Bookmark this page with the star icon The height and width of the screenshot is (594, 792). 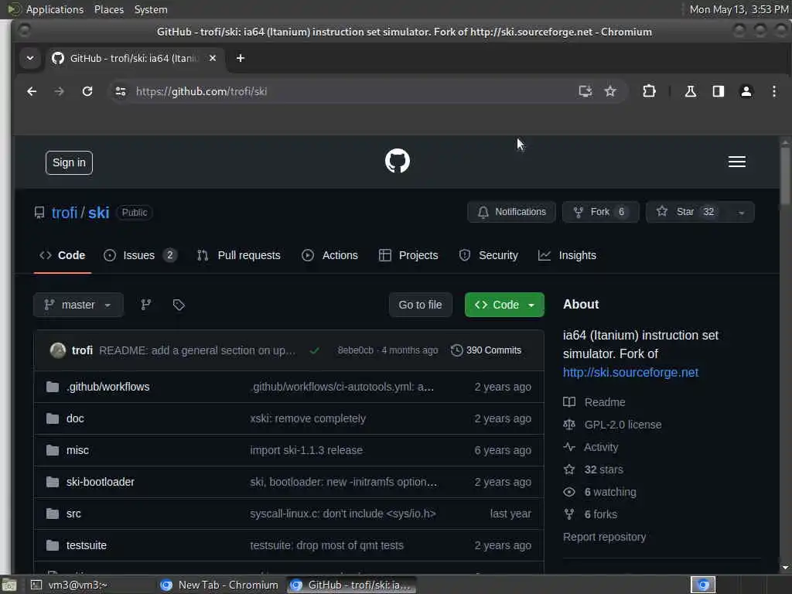click(x=610, y=91)
